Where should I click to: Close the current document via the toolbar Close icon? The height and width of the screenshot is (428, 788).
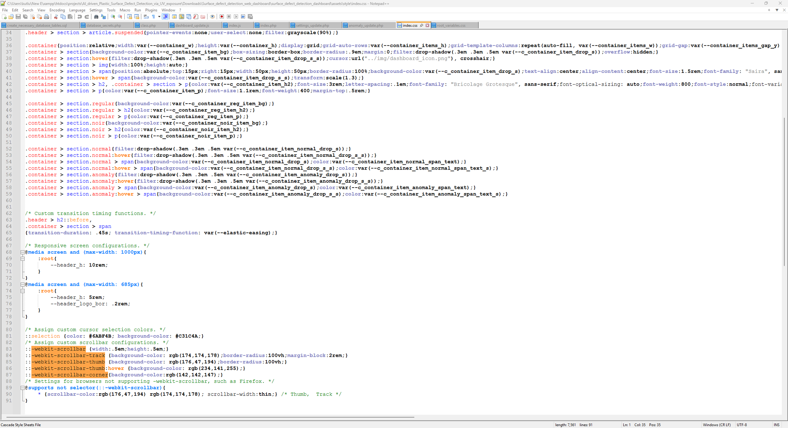[33, 17]
